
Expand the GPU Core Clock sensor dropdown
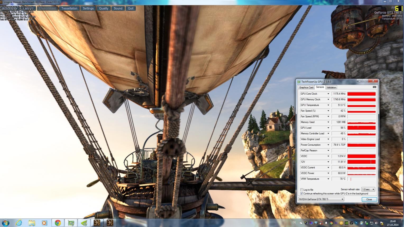pyautogui.click(x=328, y=94)
